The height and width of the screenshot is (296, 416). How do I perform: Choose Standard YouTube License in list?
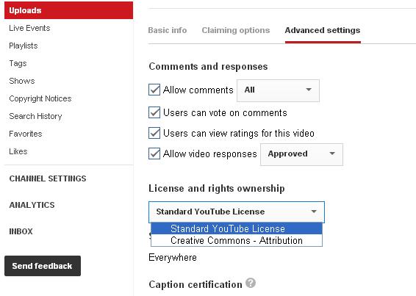[x=237, y=228]
